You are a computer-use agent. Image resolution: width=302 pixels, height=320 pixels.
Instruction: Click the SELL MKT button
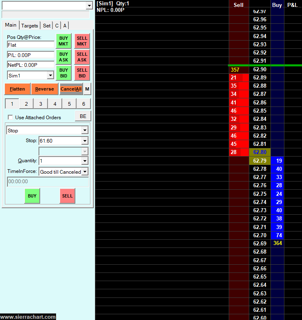pyautogui.click(x=82, y=41)
